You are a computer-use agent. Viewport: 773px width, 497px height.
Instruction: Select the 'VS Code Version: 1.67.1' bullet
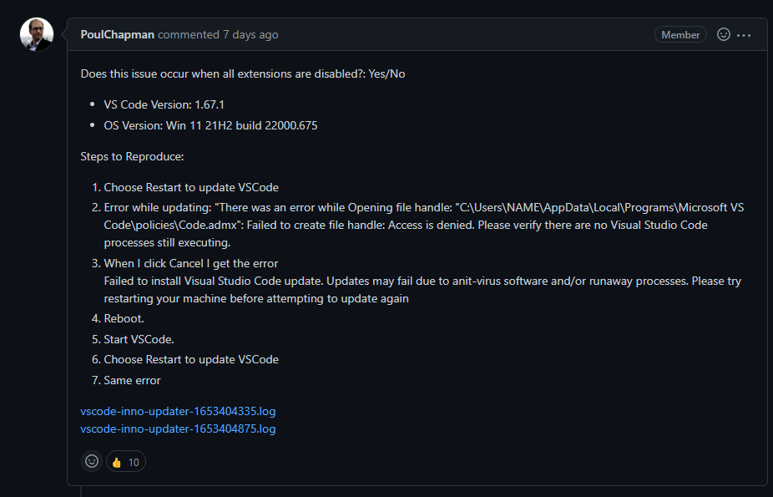coord(164,104)
